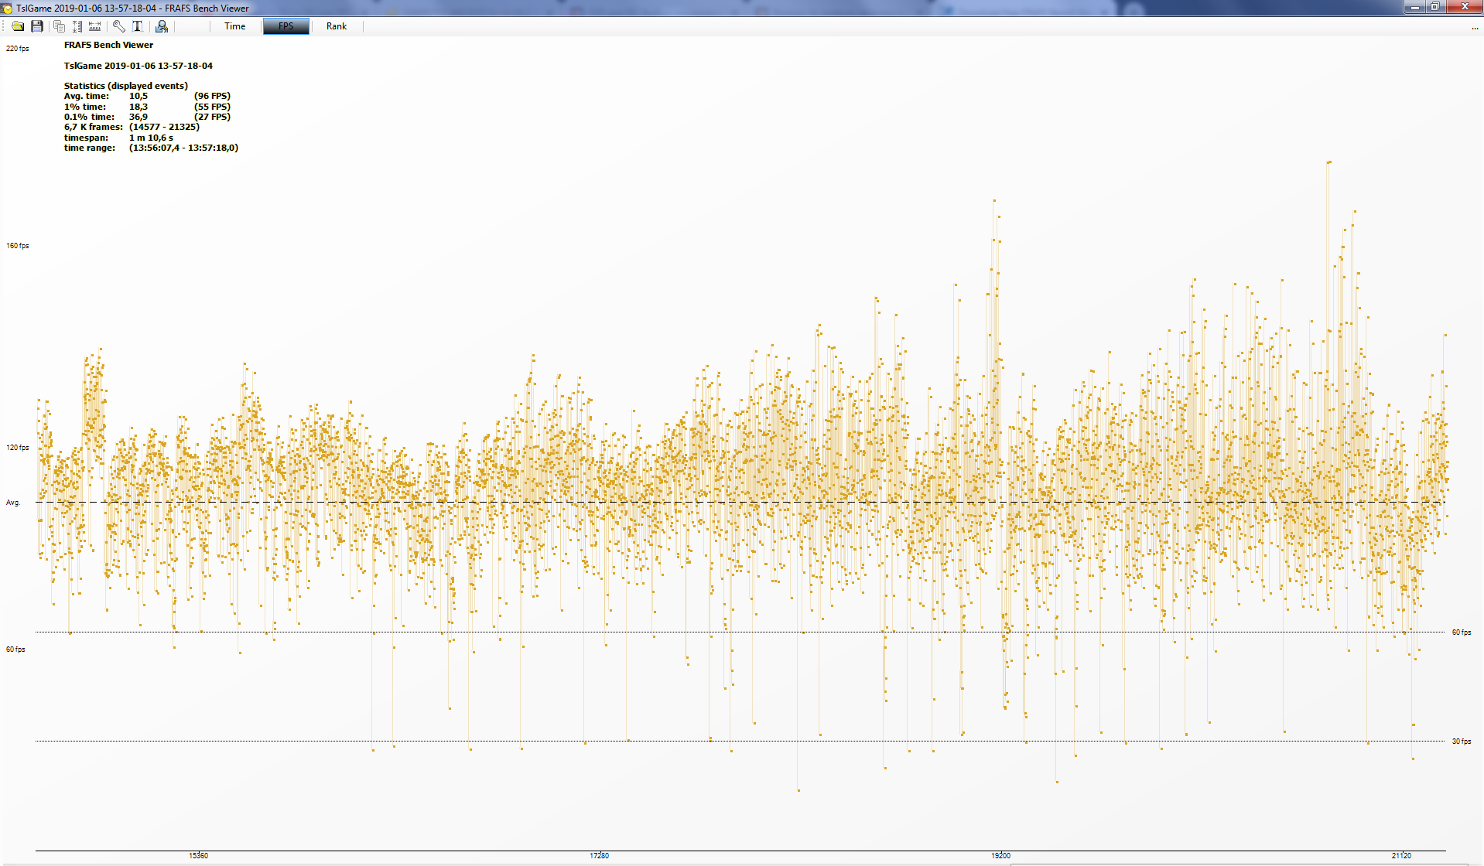1484x866 pixels.
Task: Toggle the FPS view button
Action: coord(286,26)
